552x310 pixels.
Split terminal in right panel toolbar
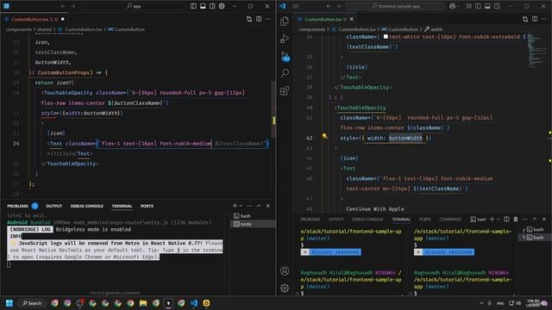506,219
